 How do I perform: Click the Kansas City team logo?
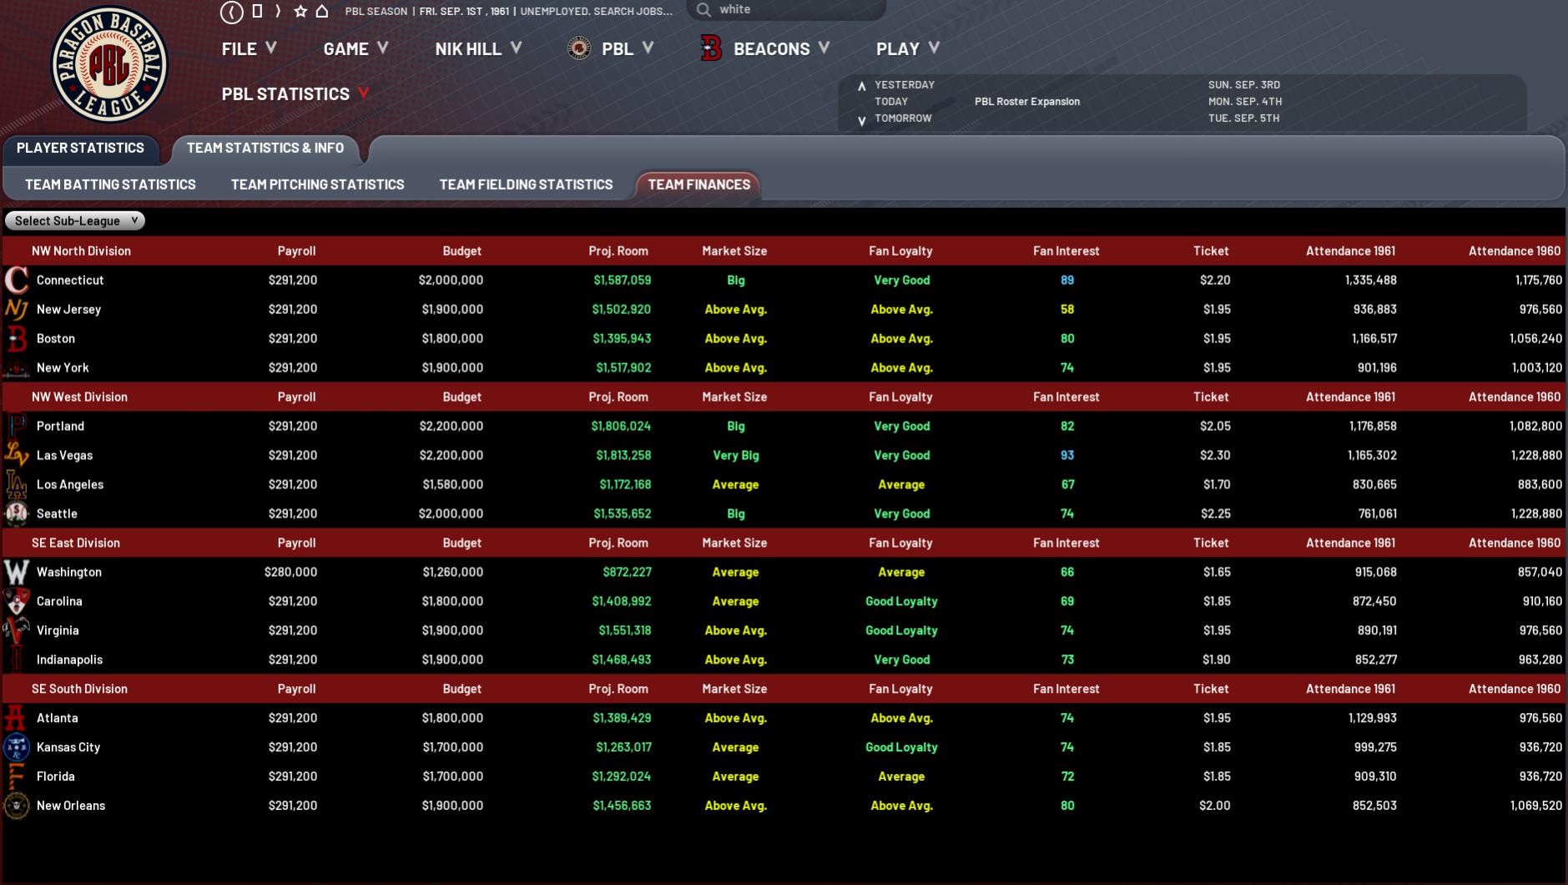(x=16, y=747)
